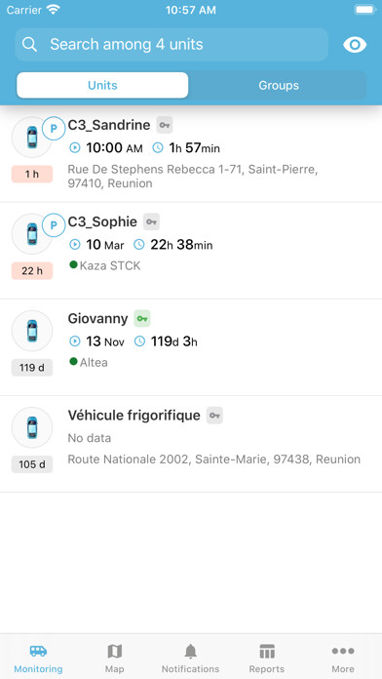This screenshot has height=679, width=382.
Task: Tap the key icon beside Véhicule frigorifique
Action: pos(214,416)
